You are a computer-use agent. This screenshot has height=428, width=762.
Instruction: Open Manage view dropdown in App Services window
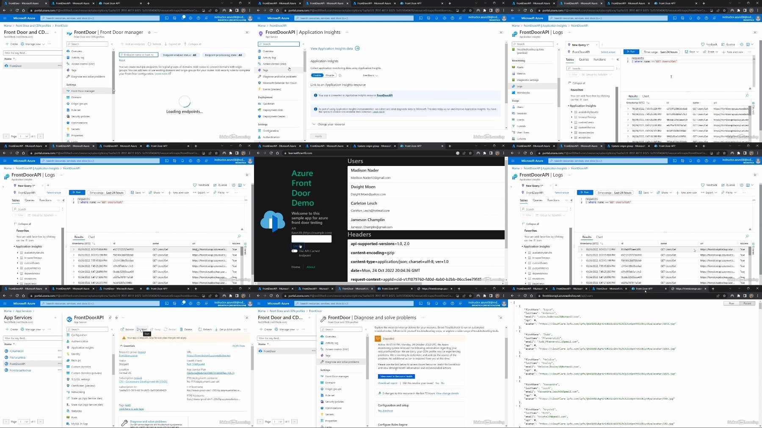(x=33, y=329)
